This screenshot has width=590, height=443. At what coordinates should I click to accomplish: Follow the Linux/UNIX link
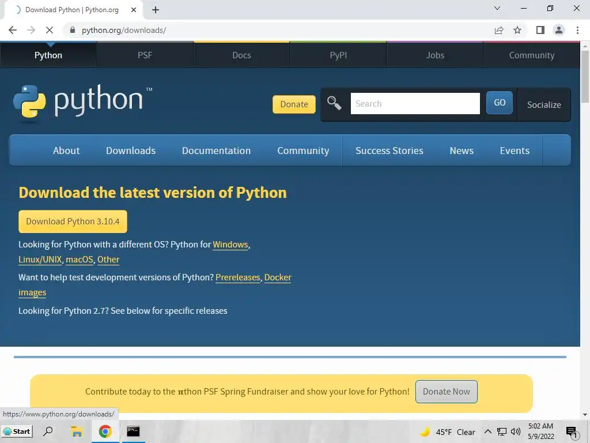40,260
